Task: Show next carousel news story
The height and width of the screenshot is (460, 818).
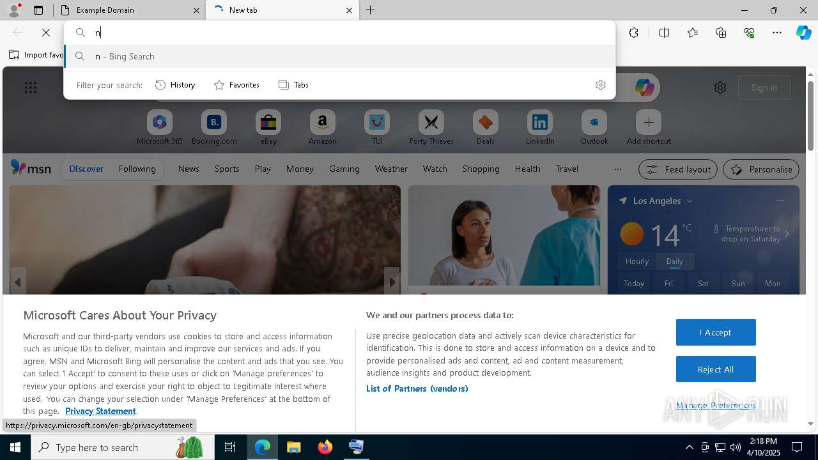Action: pos(392,282)
